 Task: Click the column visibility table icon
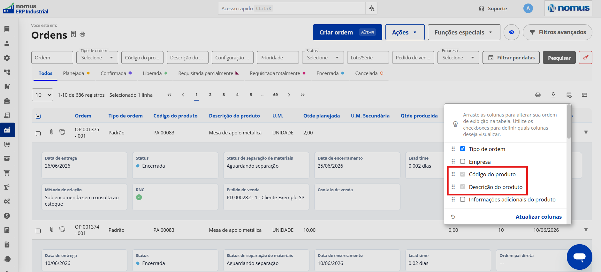569,95
